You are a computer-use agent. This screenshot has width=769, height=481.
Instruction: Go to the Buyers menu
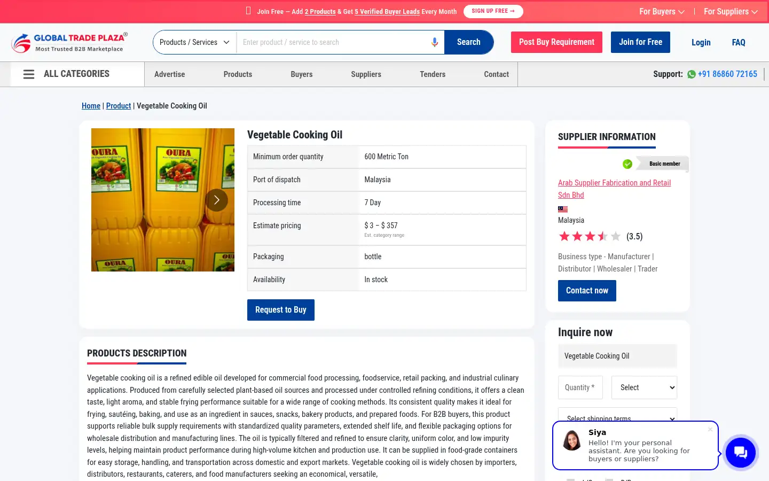pyautogui.click(x=302, y=74)
